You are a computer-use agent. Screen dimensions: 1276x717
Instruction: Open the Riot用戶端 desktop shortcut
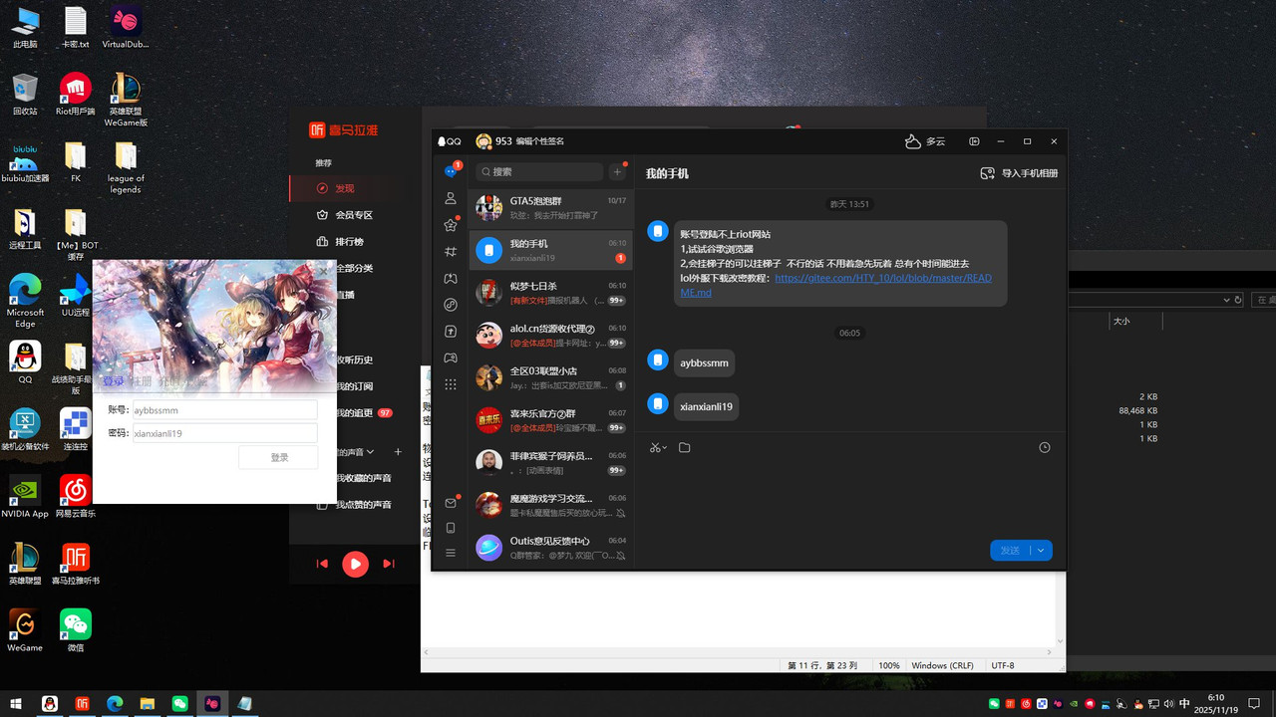pos(76,95)
